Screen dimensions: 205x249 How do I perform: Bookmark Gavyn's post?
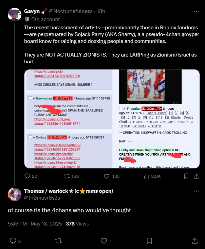[x=186, y=176]
